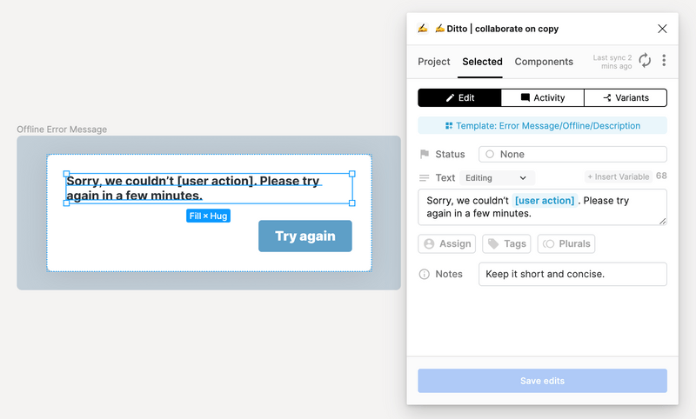This screenshot has height=419, width=696.
Task: Open the Status None selector
Action: click(x=572, y=154)
